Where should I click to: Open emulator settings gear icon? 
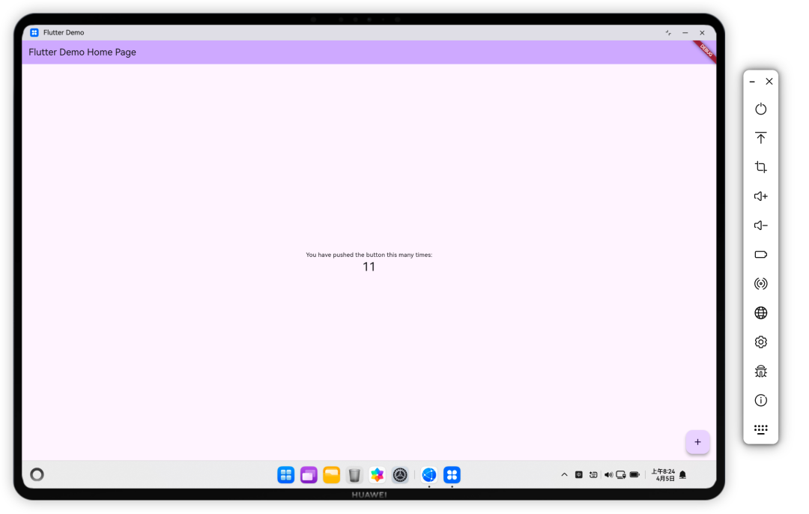760,342
